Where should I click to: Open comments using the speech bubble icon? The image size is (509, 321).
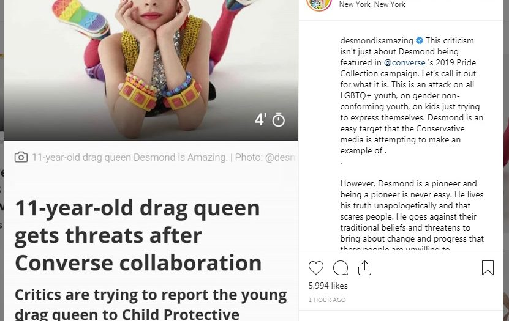(x=341, y=268)
